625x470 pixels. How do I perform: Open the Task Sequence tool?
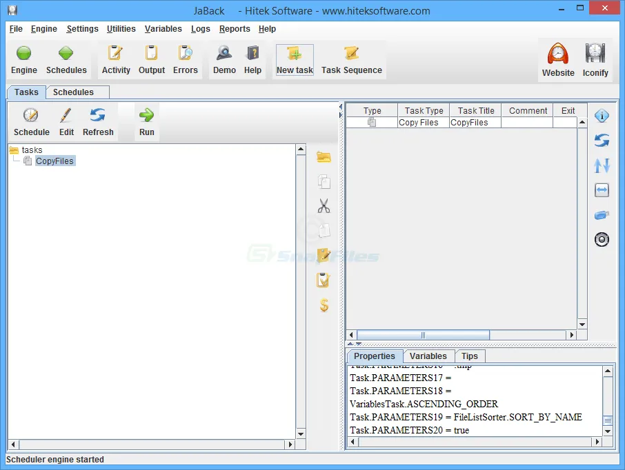pos(352,60)
